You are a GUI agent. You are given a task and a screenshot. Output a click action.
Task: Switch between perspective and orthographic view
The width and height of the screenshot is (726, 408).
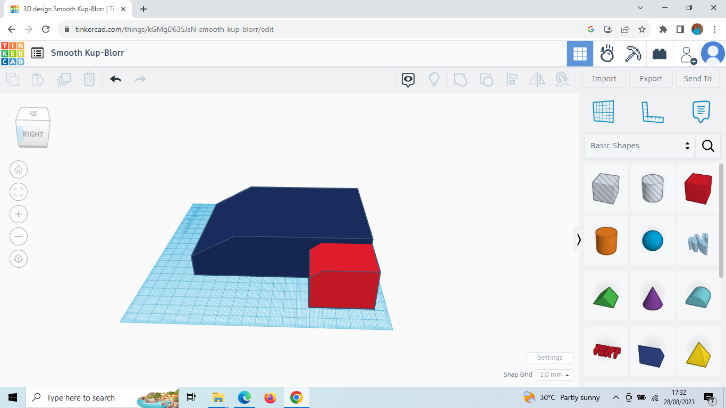(x=19, y=259)
